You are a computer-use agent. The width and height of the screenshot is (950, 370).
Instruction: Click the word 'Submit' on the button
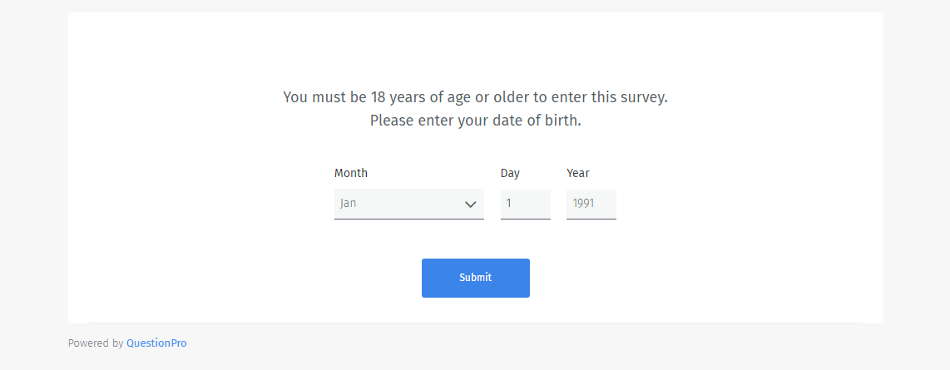click(x=475, y=278)
